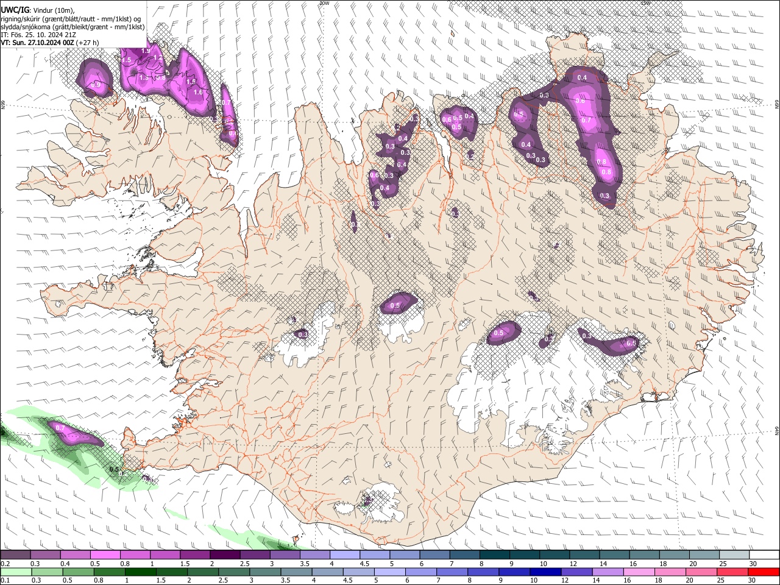Pick the upper legend swatch starting at 12
The image size is (780, 585).
(584, 555)
